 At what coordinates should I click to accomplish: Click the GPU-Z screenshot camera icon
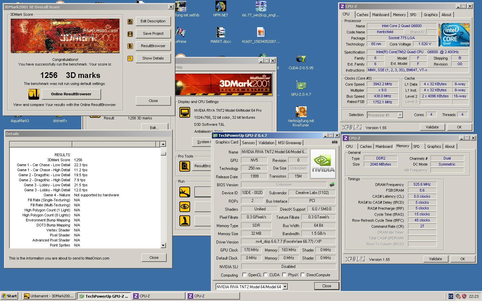(334, 142)
